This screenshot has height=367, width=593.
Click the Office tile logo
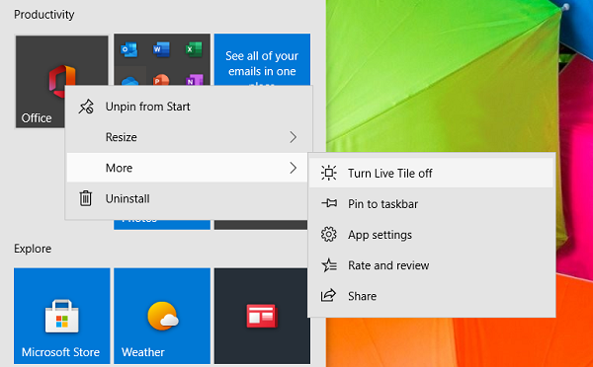point(61,80)
